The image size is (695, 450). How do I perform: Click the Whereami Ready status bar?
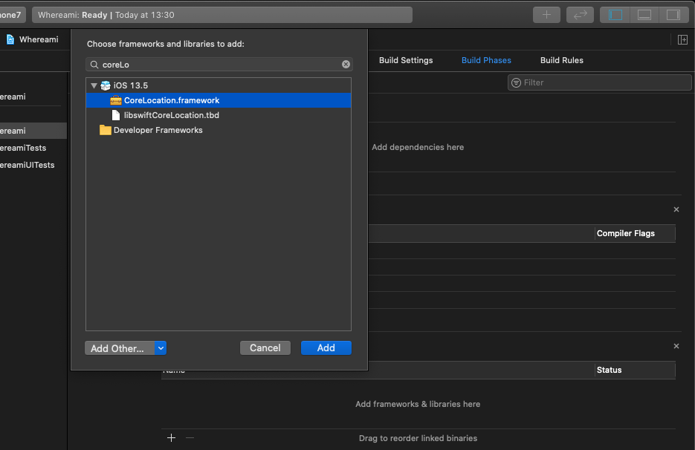tap(222, 15)
